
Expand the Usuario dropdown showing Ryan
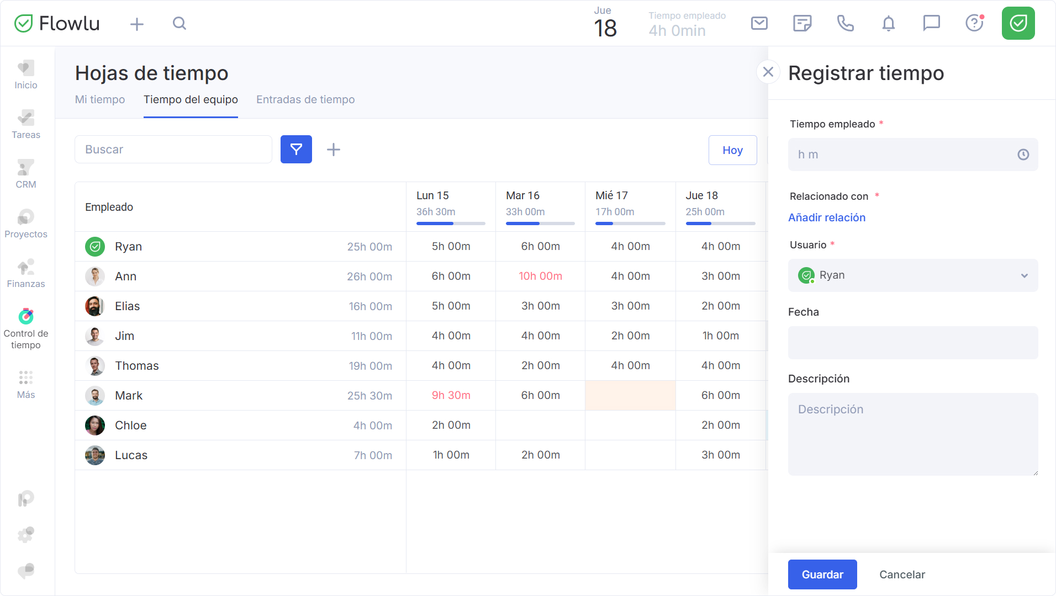[x=913, y=275]
